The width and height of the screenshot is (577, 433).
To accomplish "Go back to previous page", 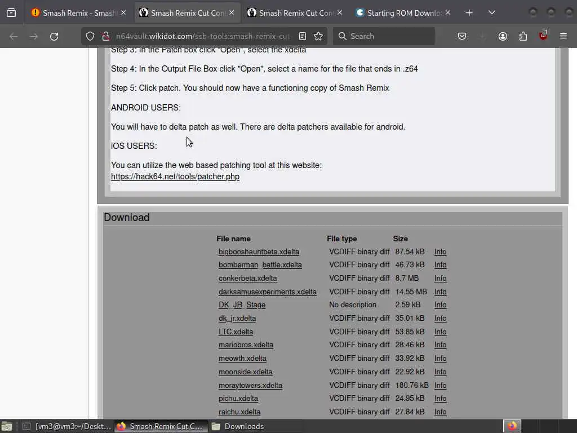I will click(14, 36).
